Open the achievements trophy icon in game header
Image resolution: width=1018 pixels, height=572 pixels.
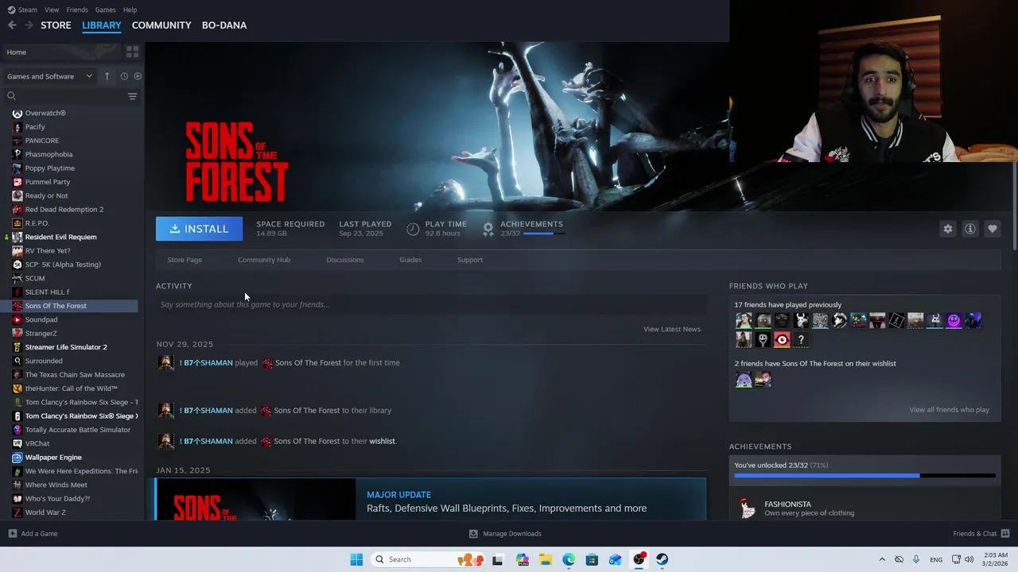coord(488,229)
